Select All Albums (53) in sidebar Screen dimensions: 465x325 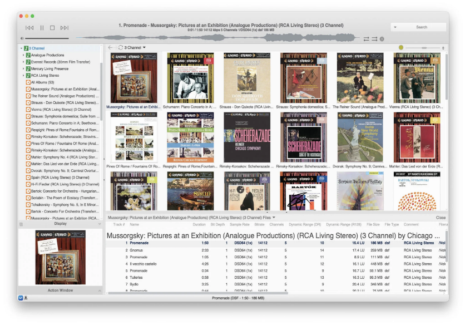42,82
